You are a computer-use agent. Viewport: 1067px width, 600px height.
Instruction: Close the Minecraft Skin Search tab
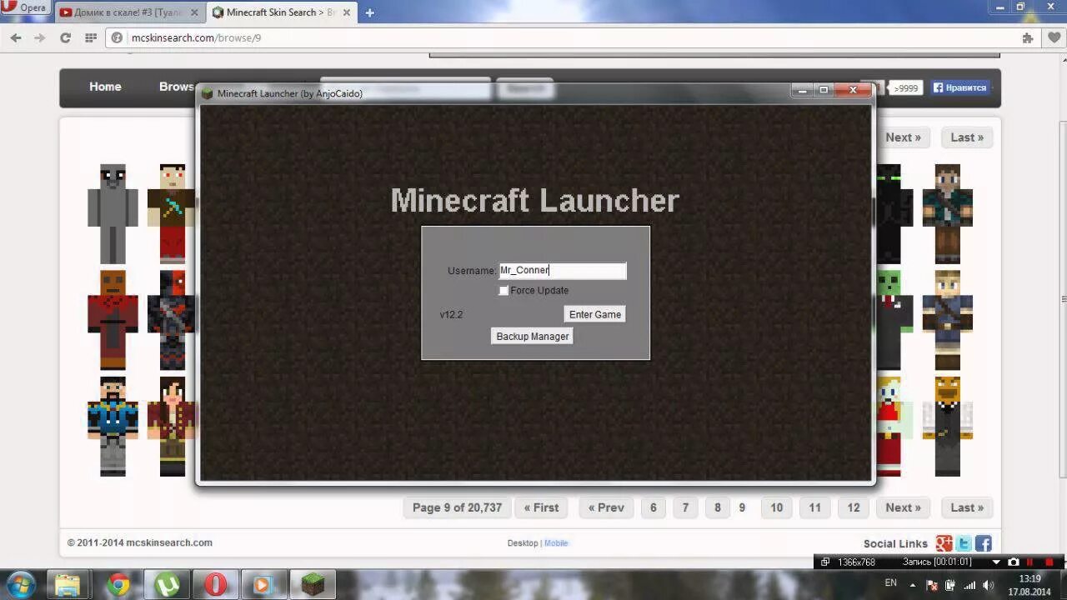348,12
